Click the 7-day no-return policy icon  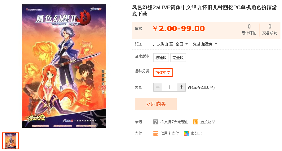pyautogui.click(x=156, y=122)
